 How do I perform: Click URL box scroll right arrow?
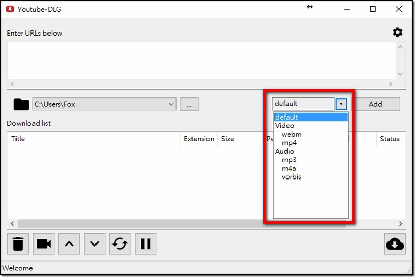click(x=391, y=84)
